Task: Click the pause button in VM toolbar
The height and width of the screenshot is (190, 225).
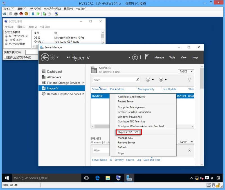Action: pyautogui.click(x=33, y=14)
